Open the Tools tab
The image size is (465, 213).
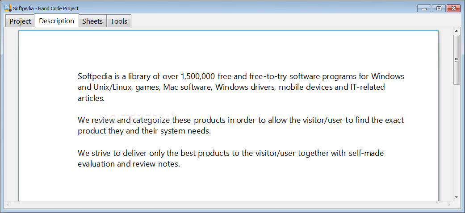click(x=119, y=21)
